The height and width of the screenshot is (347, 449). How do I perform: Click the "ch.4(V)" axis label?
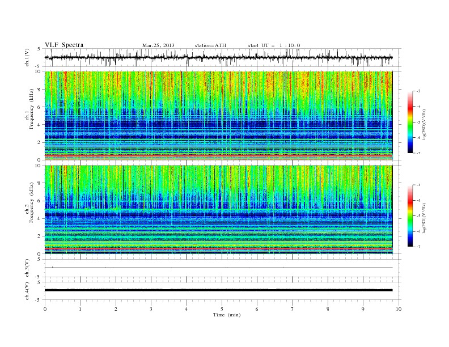27,291
